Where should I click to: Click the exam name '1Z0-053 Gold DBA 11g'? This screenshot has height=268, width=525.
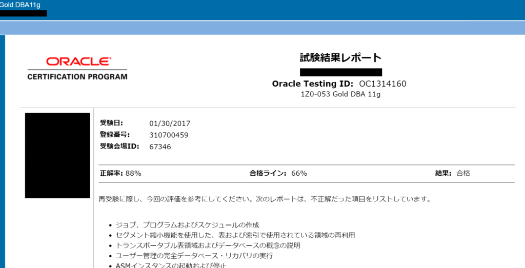tap(341, 94)
